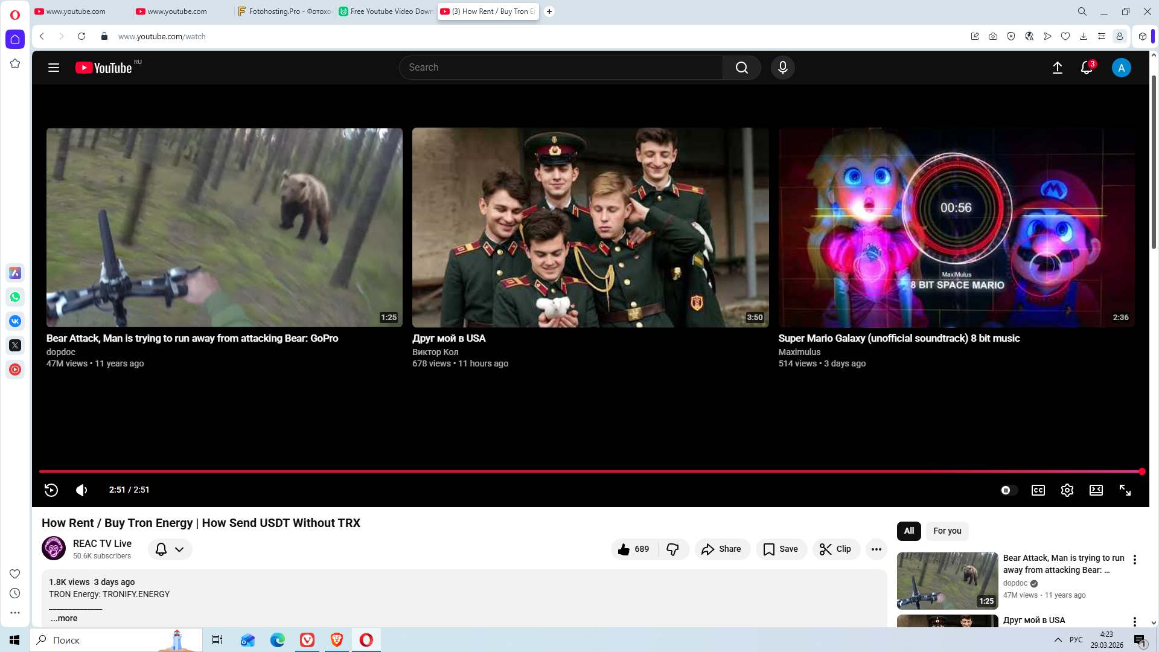Mute the video volume icon
The width and height of the screenshot is (1159, 652).
pos(81,490)
